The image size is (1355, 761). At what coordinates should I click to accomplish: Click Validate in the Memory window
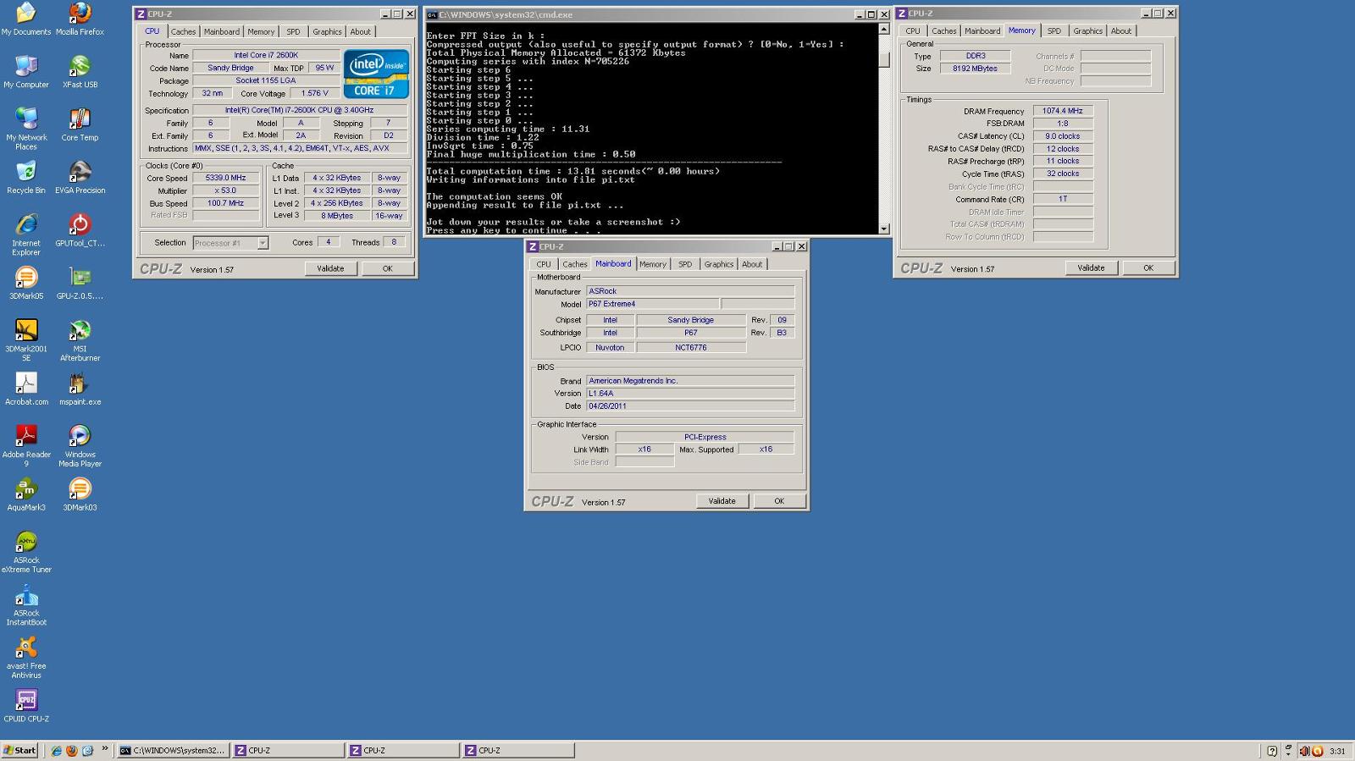click(1091, 267)
